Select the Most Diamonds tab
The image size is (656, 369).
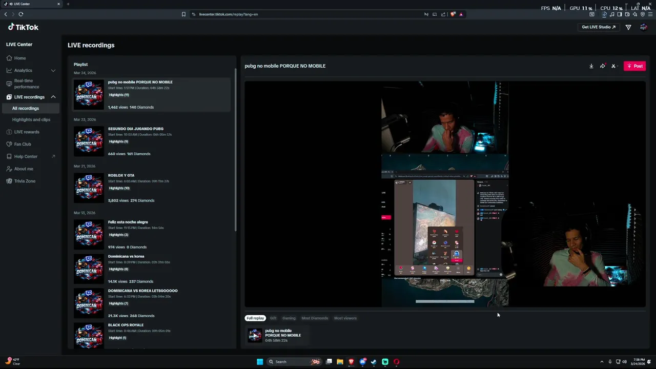coord(315,318)
